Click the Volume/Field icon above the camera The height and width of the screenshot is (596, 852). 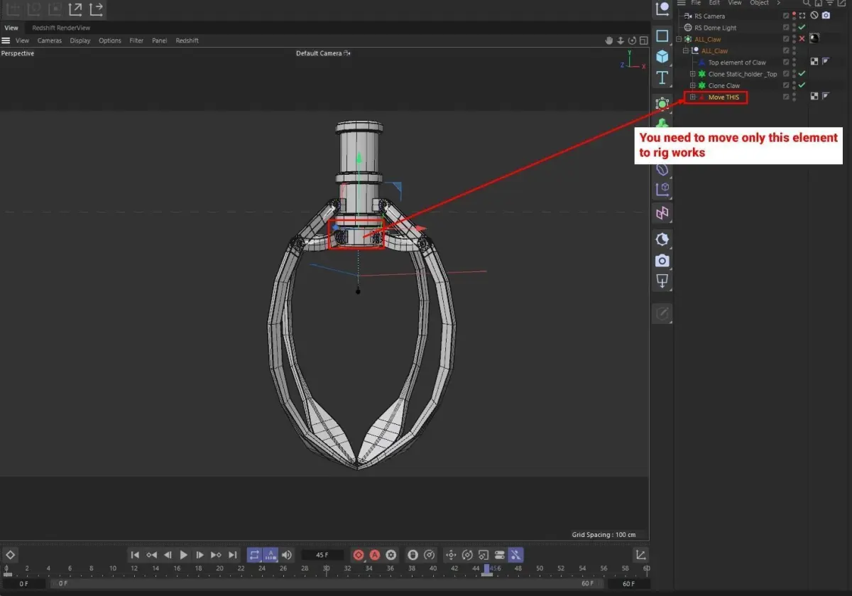click(662, 239)
